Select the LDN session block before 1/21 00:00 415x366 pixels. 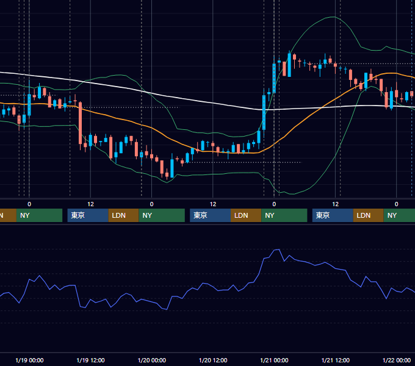click(x=246, y=215)
